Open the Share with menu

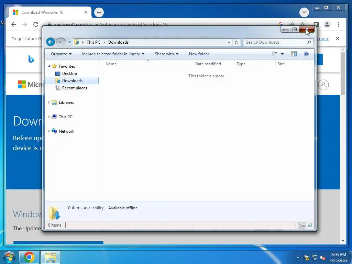click(x=167, y=54)
